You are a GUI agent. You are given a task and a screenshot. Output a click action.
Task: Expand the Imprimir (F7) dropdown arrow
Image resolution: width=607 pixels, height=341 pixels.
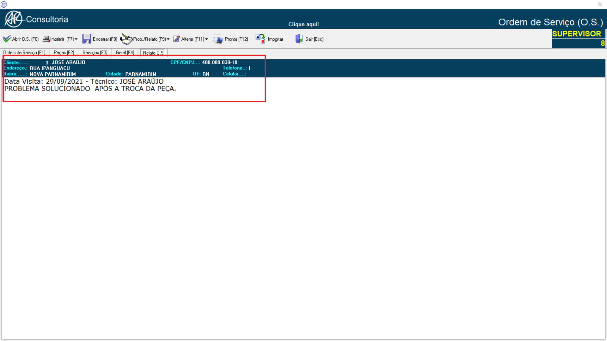pyautogui.click(x=76, y=39)
